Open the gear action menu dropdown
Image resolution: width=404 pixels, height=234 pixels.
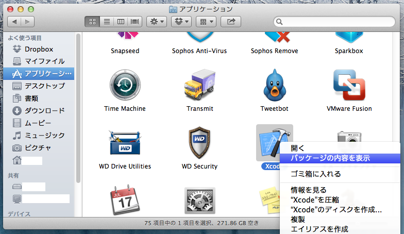157,22
